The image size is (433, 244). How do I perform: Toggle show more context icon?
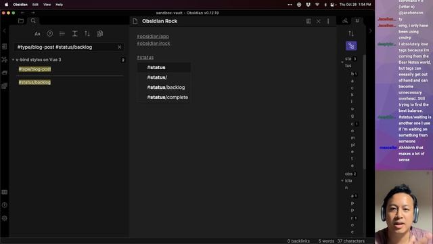[x=74, y=34]
